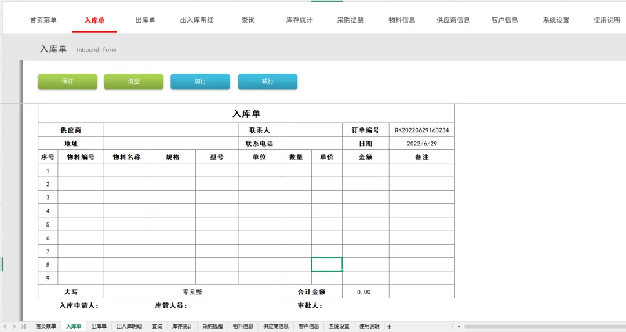Click the 物料编号 column header
The height and width of the screenshot is (332, 626).
81,157
